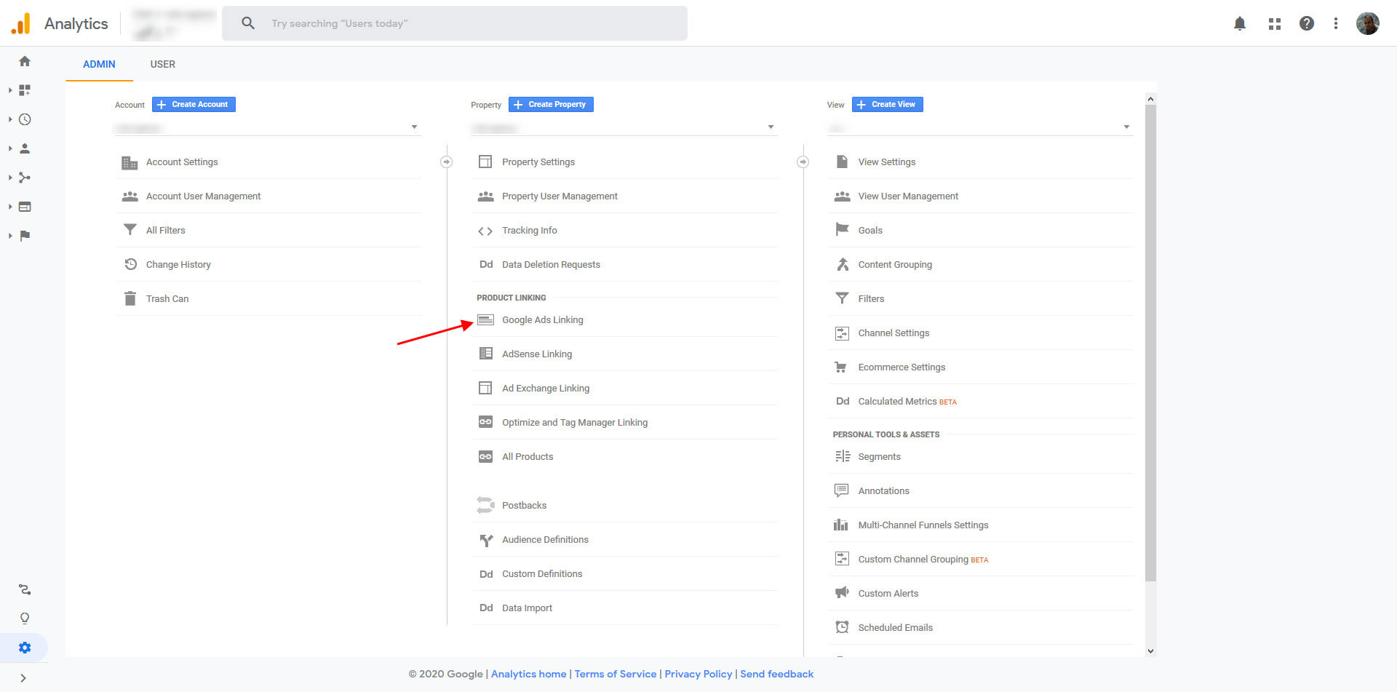Click the Create View button
Screen dimensions: 1397x692
click(x=888, y=105)
